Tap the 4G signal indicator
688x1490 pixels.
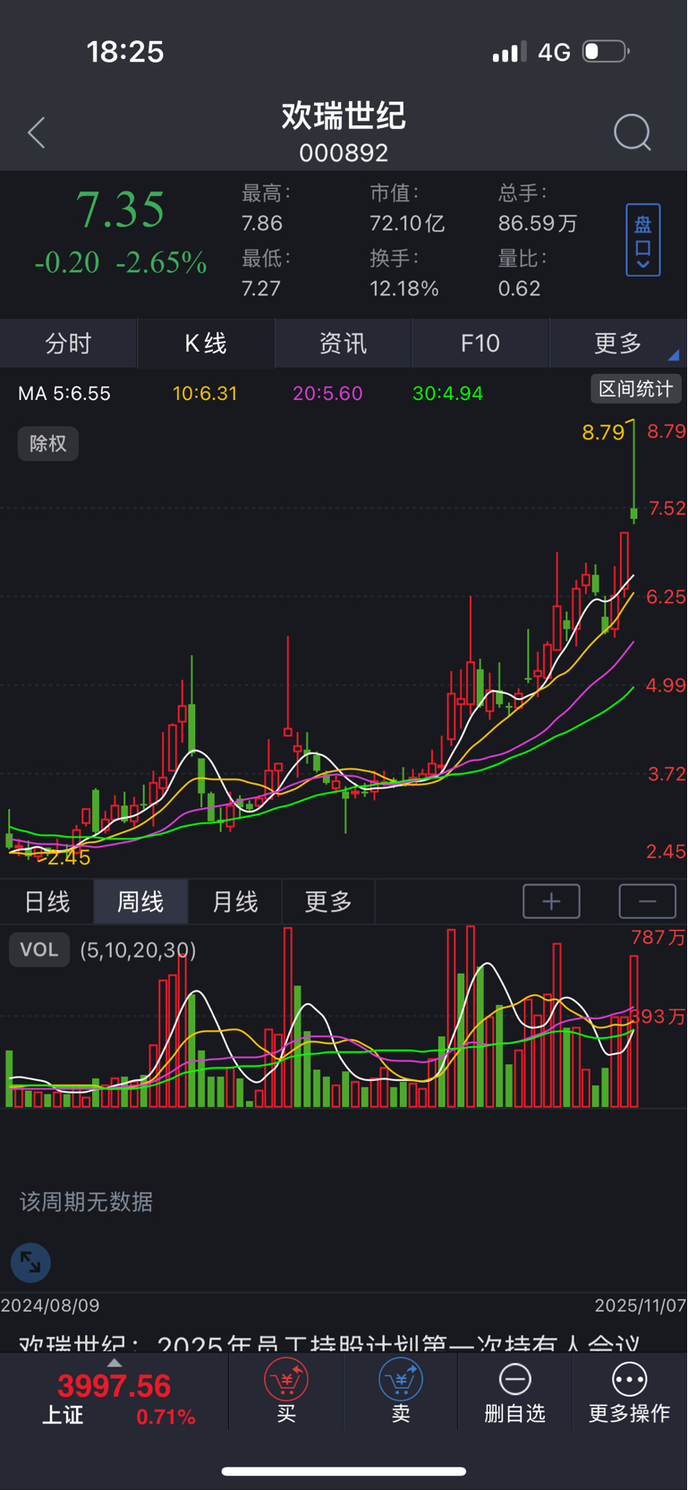tap(554, 52)
